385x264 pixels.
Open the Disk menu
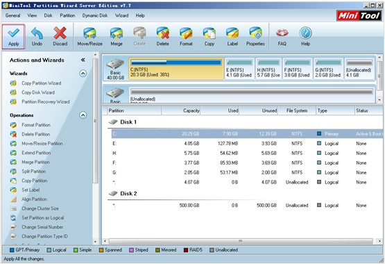(48, 15)
